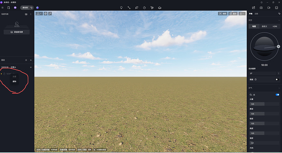Collapse the 天空 sky section

[279, 20]
